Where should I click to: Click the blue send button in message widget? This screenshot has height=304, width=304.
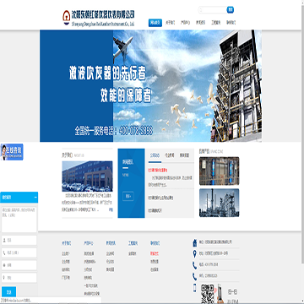8,291
